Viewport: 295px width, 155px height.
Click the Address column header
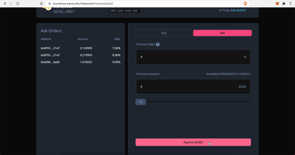point(46,39)
